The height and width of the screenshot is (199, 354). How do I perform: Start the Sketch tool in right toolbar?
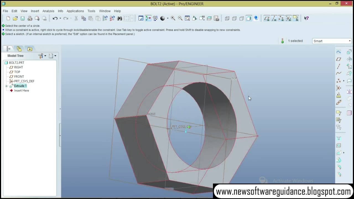tap(339, 52)
